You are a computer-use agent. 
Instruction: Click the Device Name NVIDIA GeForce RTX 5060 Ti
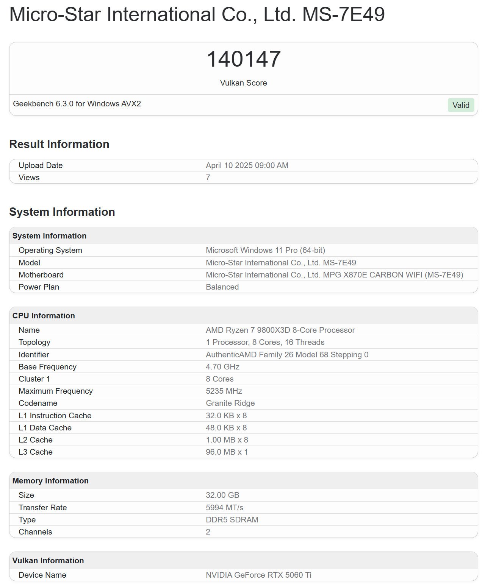point(258,574)
